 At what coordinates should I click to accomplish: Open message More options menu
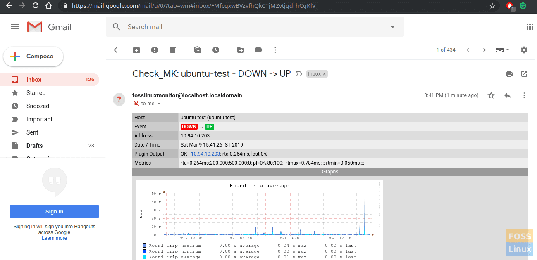coord(524,95)
